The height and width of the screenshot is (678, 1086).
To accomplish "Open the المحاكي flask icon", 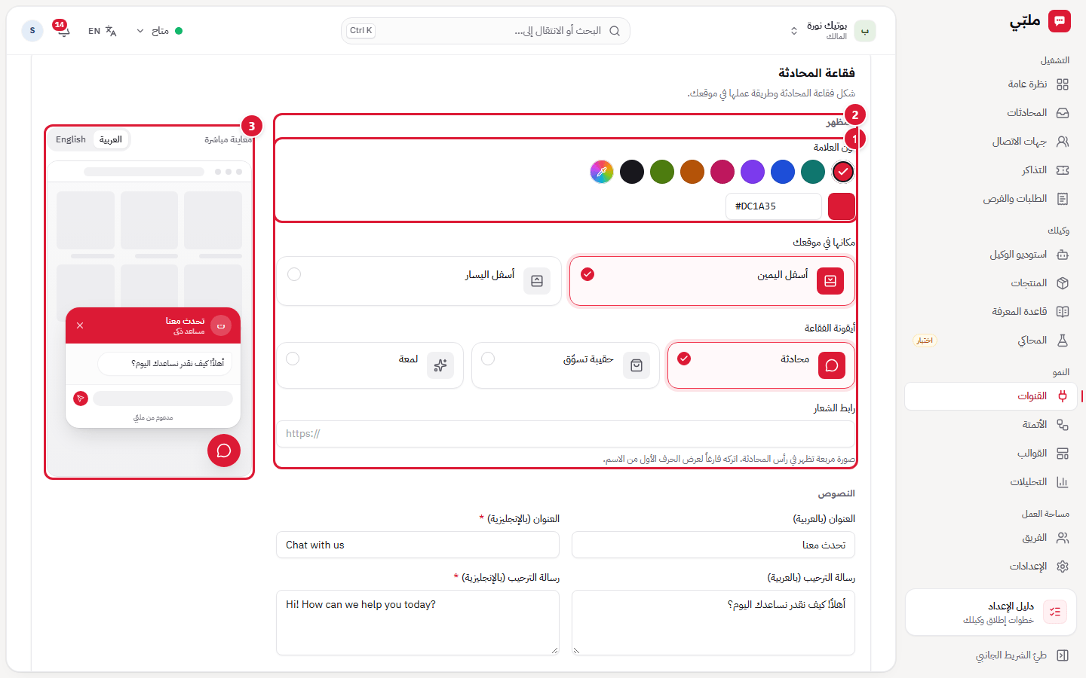I will 1063,341.
